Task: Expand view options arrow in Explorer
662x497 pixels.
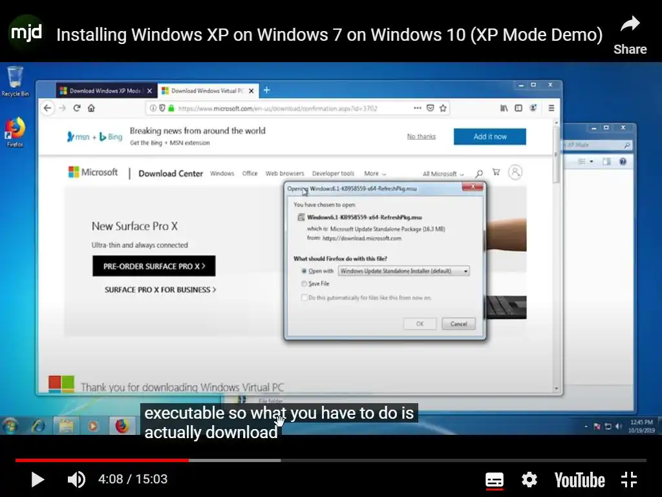Action: (x=592, y=161)
